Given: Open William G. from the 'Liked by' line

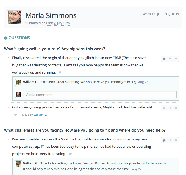Looking at the screenshot, I should click(40, 115).
